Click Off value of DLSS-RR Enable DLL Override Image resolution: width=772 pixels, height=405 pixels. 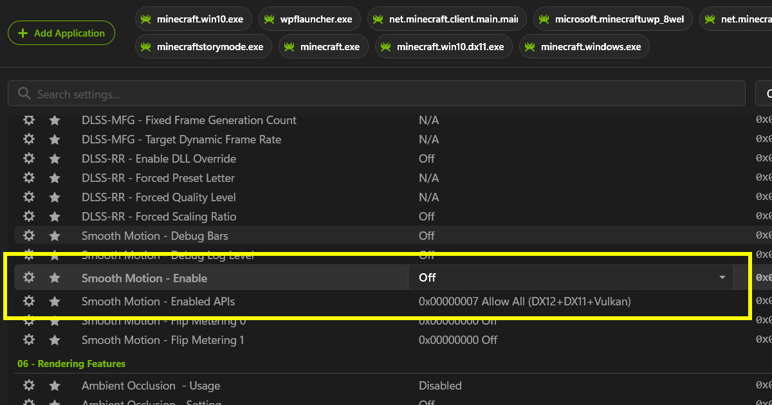pos(427,159)
